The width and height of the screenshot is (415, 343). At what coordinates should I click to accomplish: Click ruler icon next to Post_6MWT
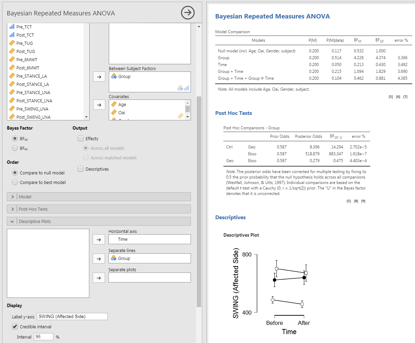pyautogui.click(x=12, y=68)
